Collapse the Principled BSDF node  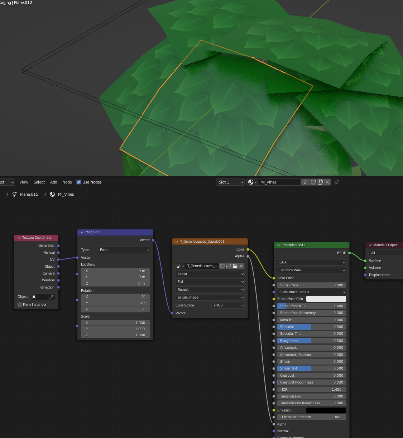[x=278, y=245]
